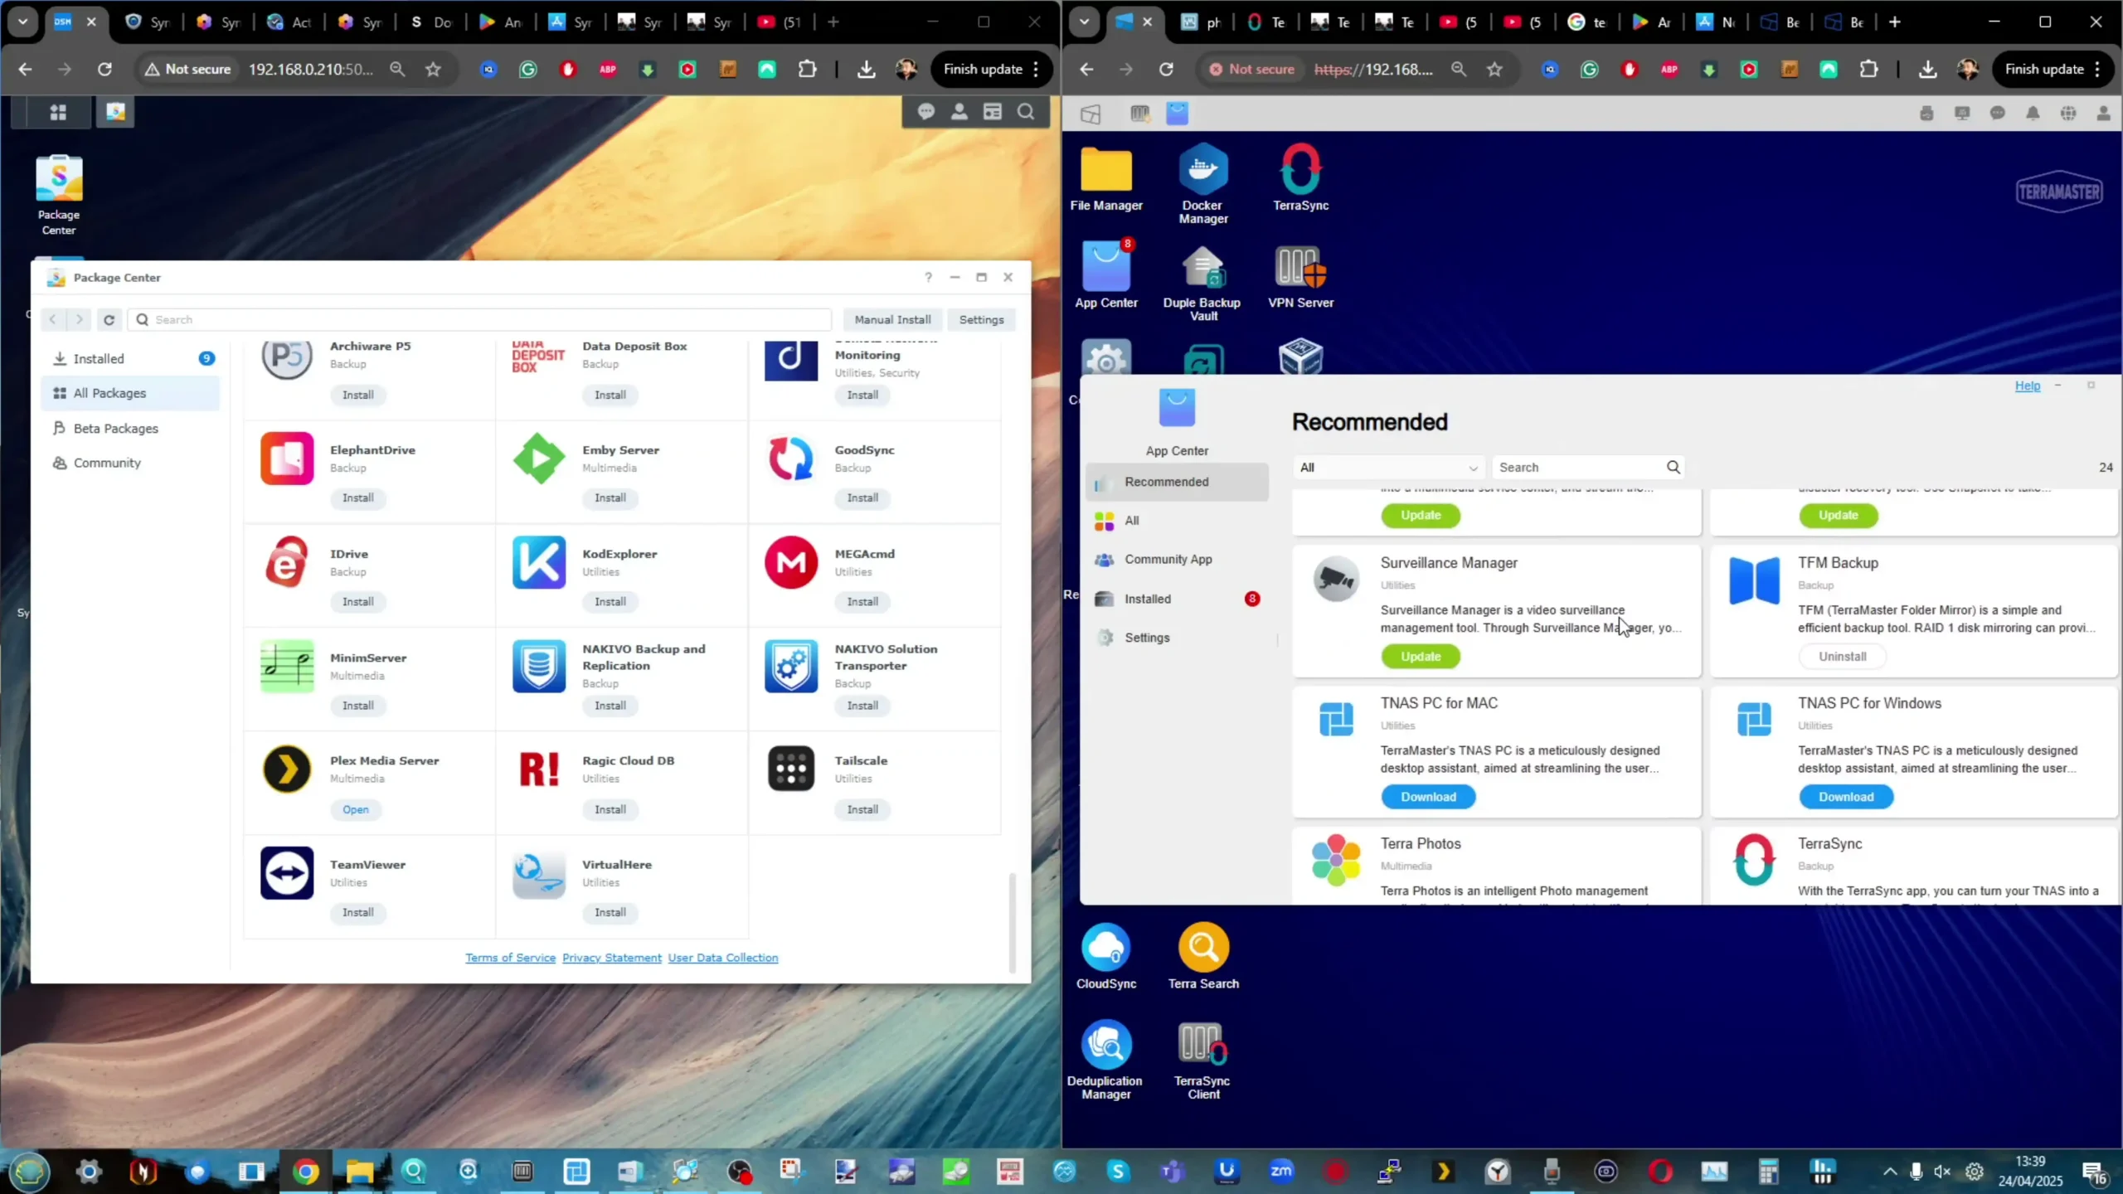Open DSM widgets panel icon

(993, 112)
